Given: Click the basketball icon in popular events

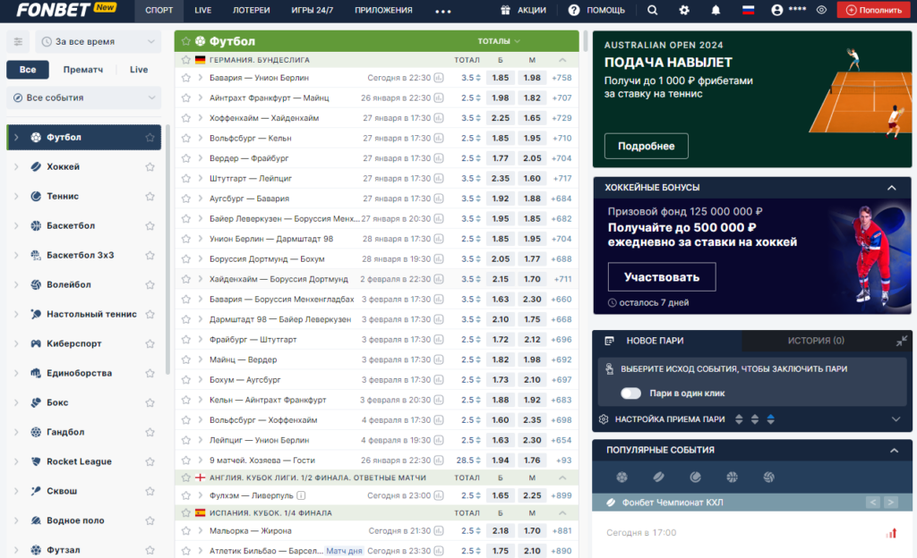Looking at the screenshot, I should pos(732,477).
